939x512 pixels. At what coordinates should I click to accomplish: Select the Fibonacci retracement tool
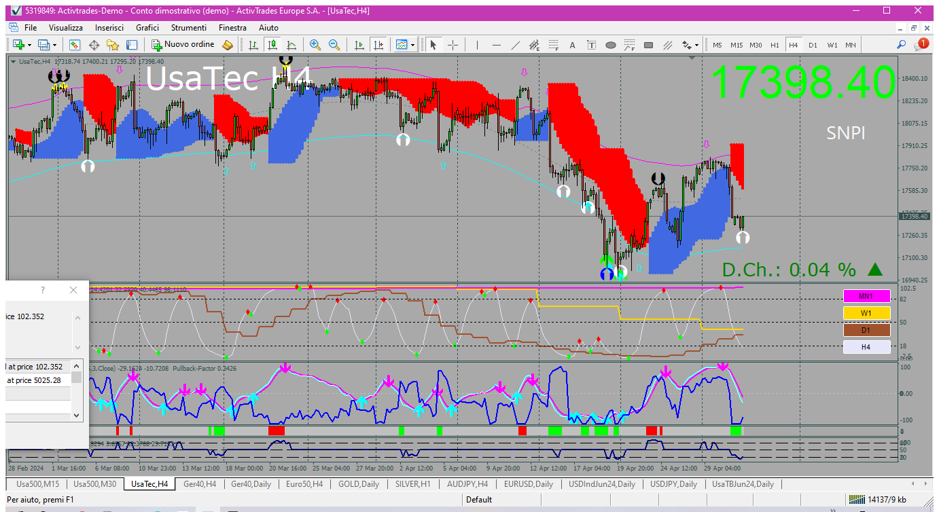[553, 45]
